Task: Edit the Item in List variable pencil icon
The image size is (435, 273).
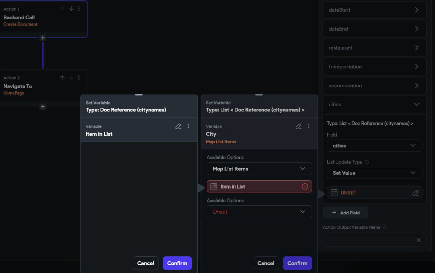Action: (x=178, y=126)
